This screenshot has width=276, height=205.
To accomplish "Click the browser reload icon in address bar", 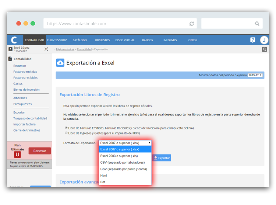I will pos(192,24).
